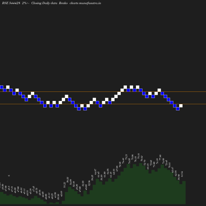This screenshot has height=206, width=206.
Task: Select the 78.21 price label
Action: [x=126, y=157]
